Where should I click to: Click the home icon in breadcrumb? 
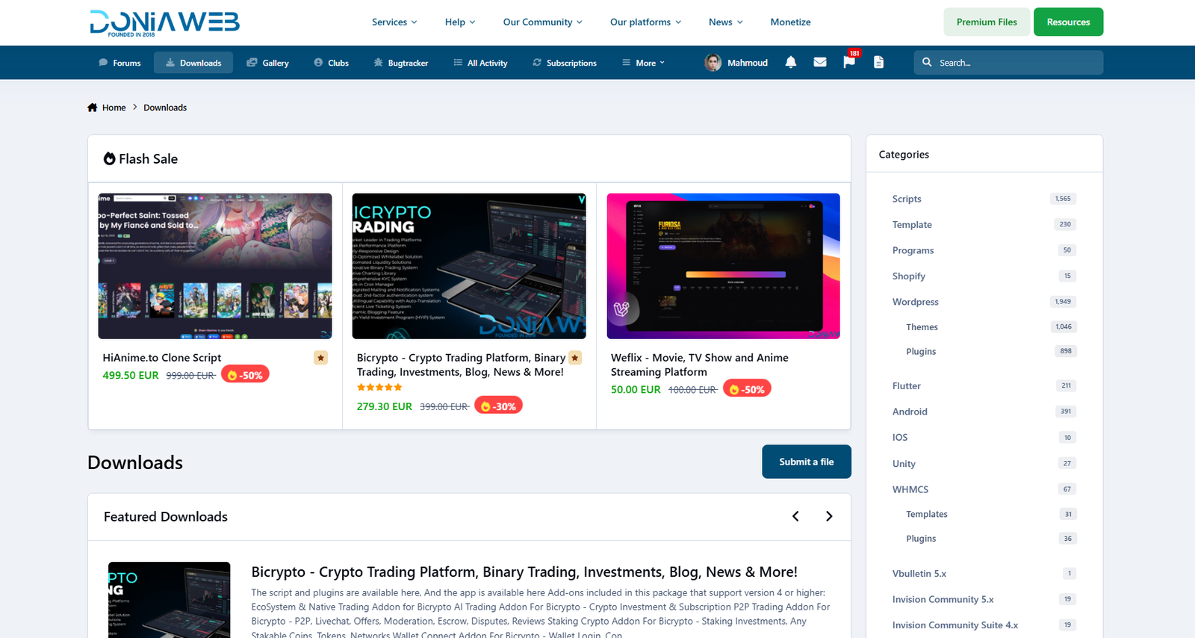pos(93,108)
